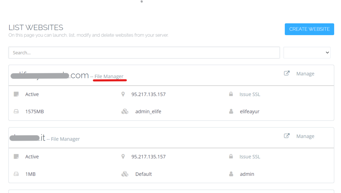Click the package icon beside admin_elife
341x193 pixels.
125,111
